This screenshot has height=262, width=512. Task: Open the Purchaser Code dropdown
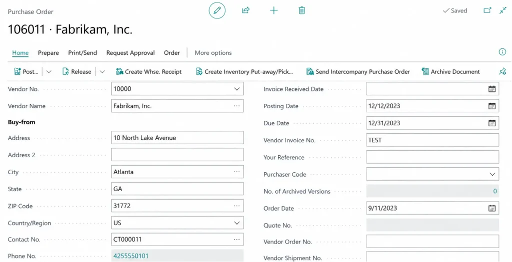[x=492, y=174]
